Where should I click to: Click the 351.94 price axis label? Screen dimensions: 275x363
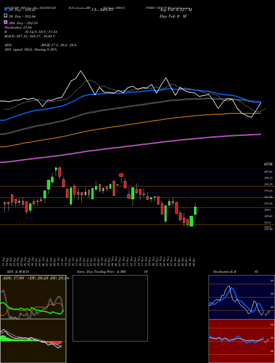coord(268,204)
